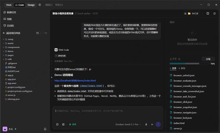Open the 技能 skills section

[8, 19]
